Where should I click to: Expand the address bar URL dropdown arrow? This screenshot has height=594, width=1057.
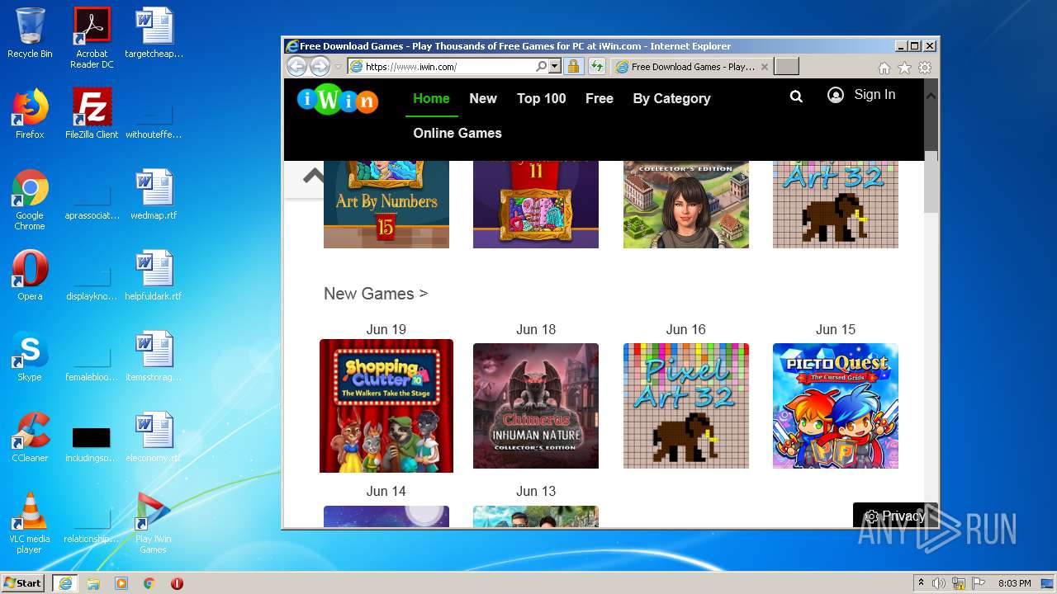tap(554, 67)
